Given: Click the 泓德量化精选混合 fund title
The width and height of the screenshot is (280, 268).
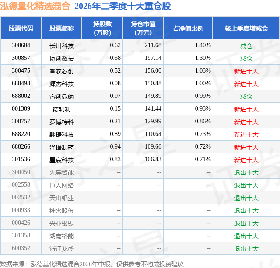Looking at the screenshot, I should [x=35, y=6].
